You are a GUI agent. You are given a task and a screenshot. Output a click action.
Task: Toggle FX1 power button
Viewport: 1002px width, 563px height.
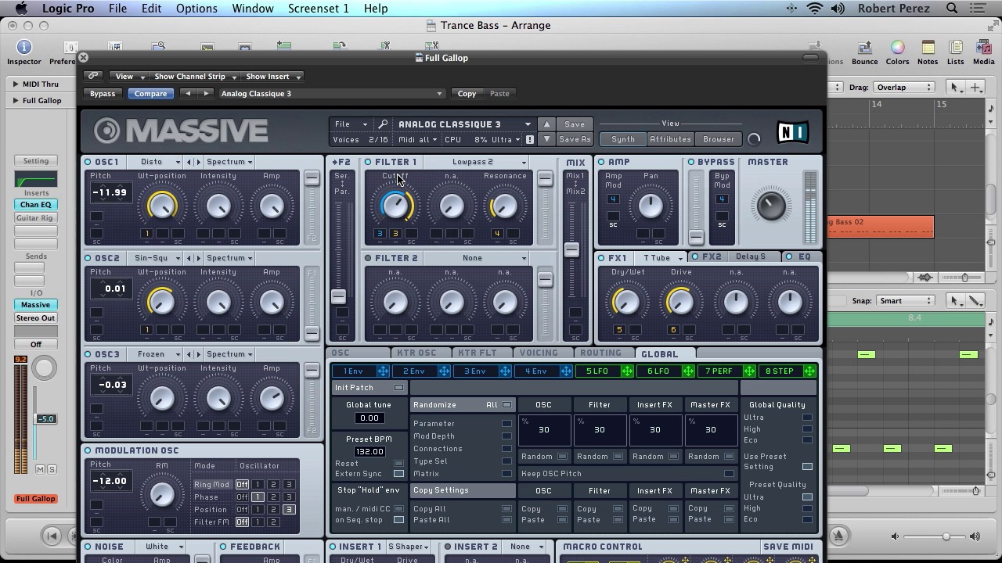601,258
